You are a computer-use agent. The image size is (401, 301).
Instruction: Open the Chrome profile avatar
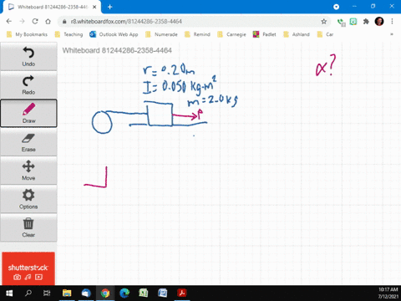379,21
